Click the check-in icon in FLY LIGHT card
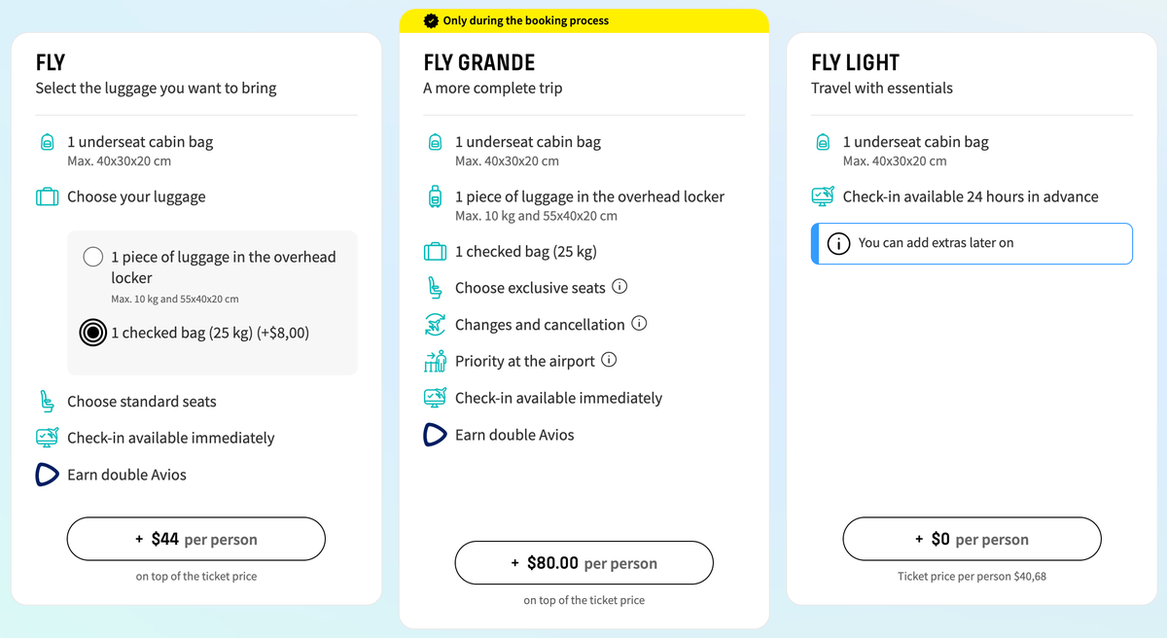 [823, 195]
